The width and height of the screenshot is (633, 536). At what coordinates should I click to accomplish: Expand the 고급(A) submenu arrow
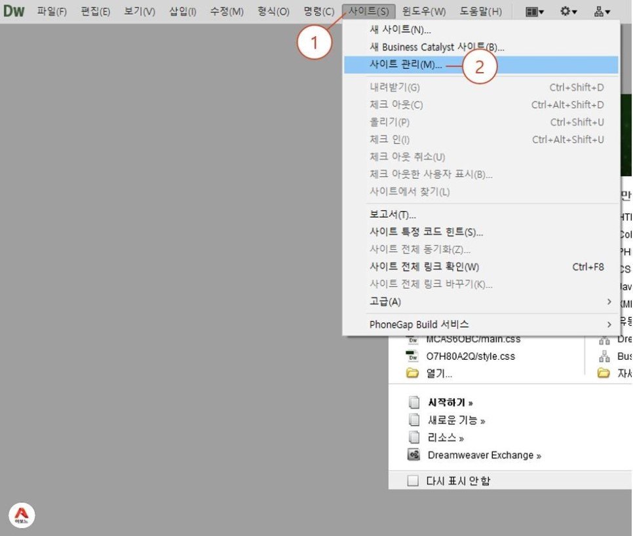click(609, 302)
